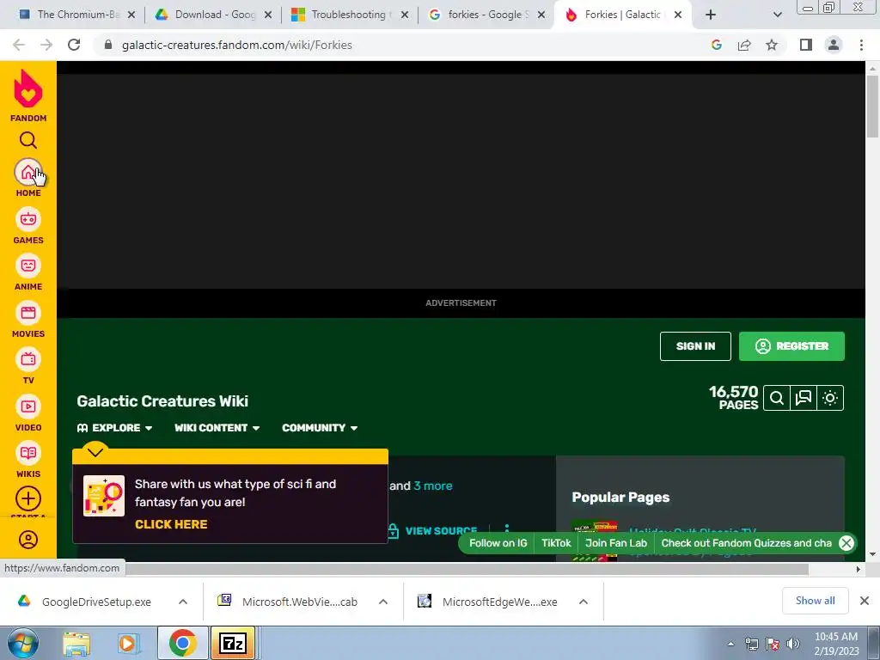Click the CLICK HERE survey link

pos(171,524)
